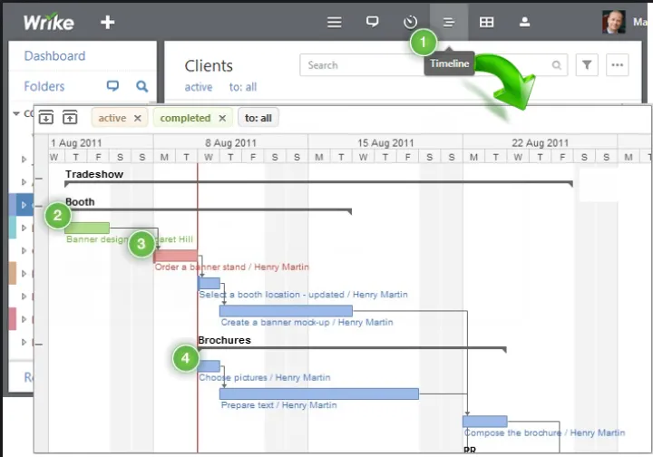
Task: Click inside the Search input field
Action: (x=426, y=65)
